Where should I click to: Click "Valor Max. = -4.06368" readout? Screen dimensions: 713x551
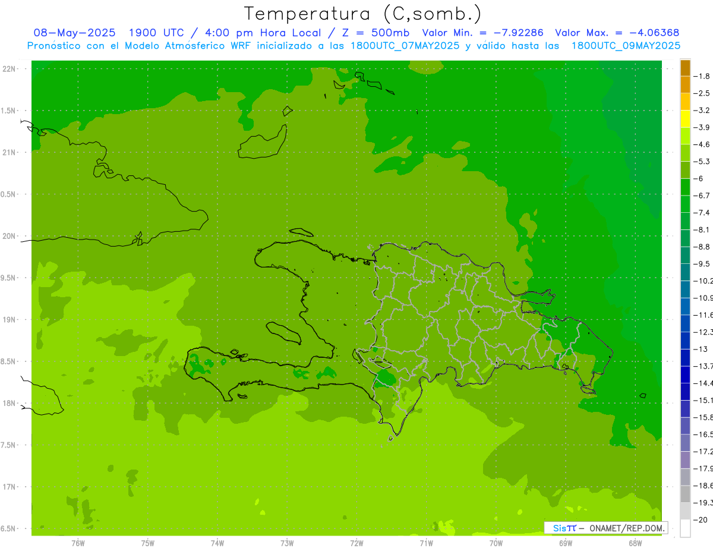coord(617,33)
